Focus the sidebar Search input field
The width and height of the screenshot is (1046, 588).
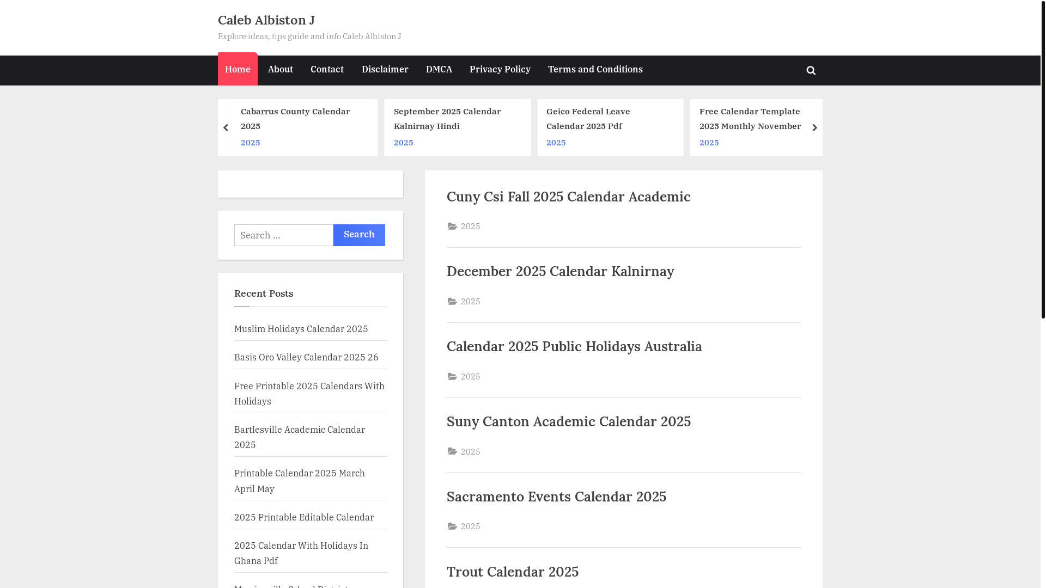284,235
